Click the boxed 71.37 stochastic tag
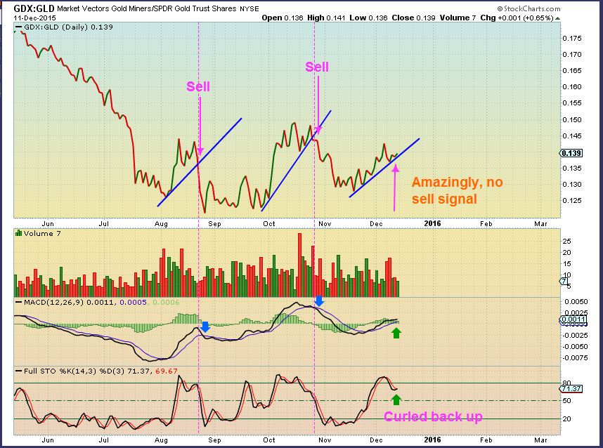The height and width of the screenshot is (448, 603). pos(571,389)
